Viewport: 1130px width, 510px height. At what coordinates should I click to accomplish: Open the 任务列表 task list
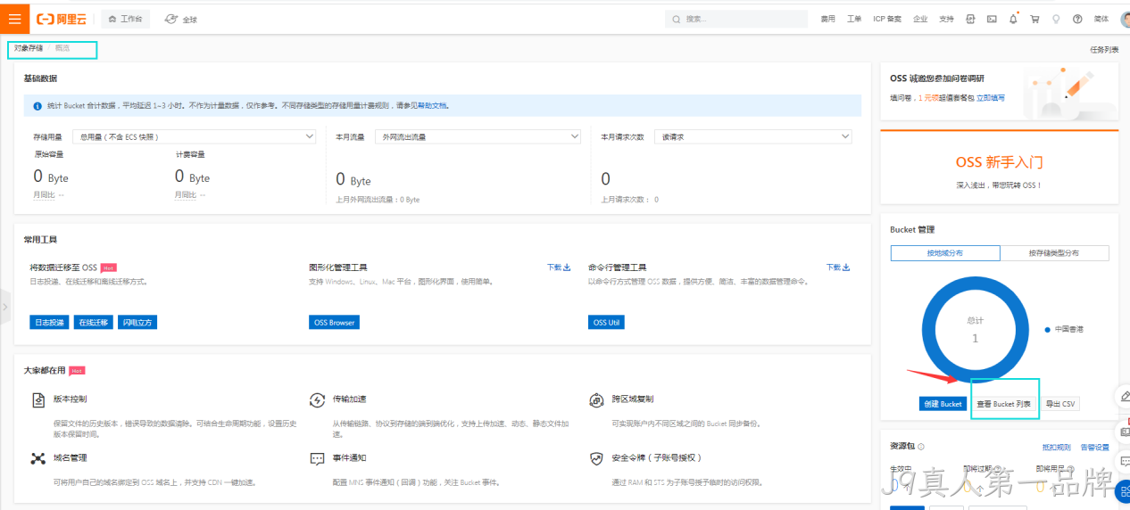click(x=1104, y=50)
